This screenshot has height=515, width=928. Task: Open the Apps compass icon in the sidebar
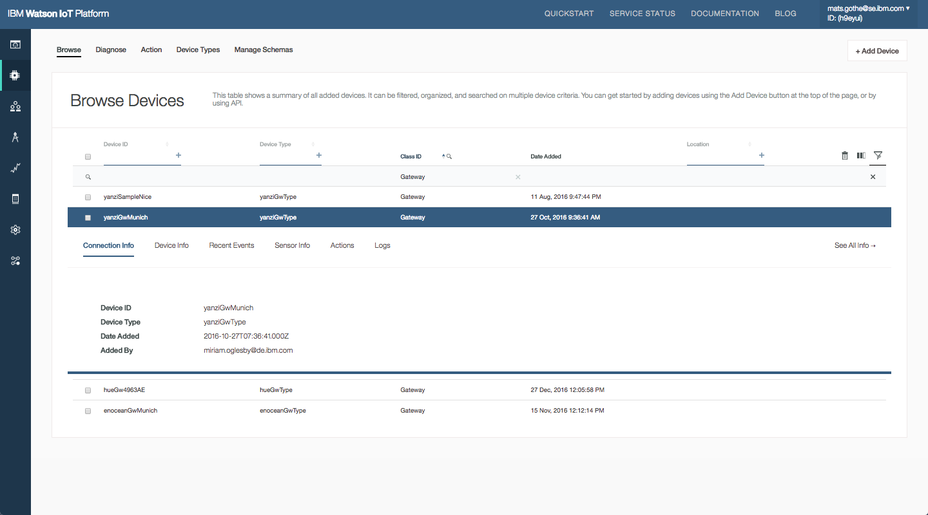15,137
